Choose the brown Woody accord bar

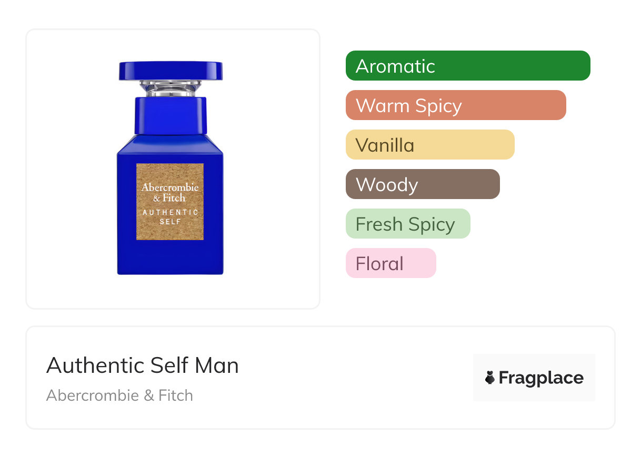click(x=422, y=184)
